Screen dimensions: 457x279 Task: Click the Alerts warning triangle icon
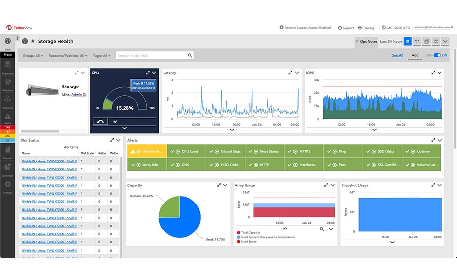[8, 116]
